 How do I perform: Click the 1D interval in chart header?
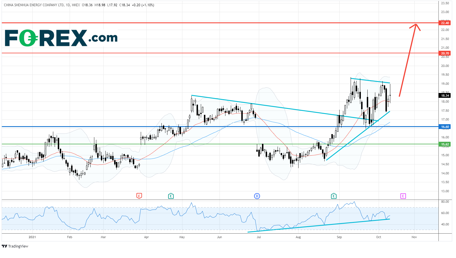click(68, 5)
